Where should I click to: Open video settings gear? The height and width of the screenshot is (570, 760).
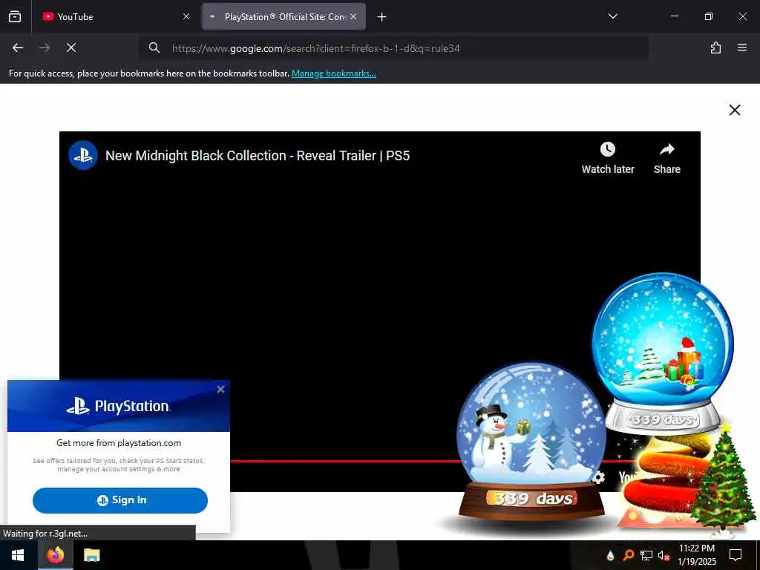tap(599, 477)
